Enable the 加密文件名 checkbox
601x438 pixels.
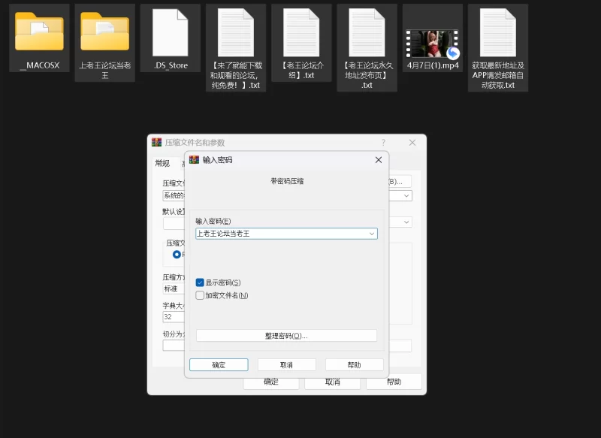click(200, 295)
